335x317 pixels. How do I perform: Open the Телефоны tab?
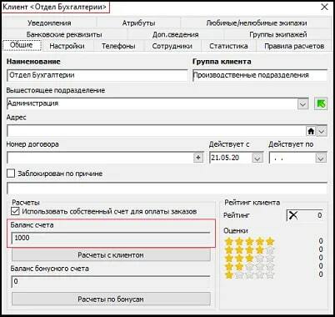click(118, 46)
